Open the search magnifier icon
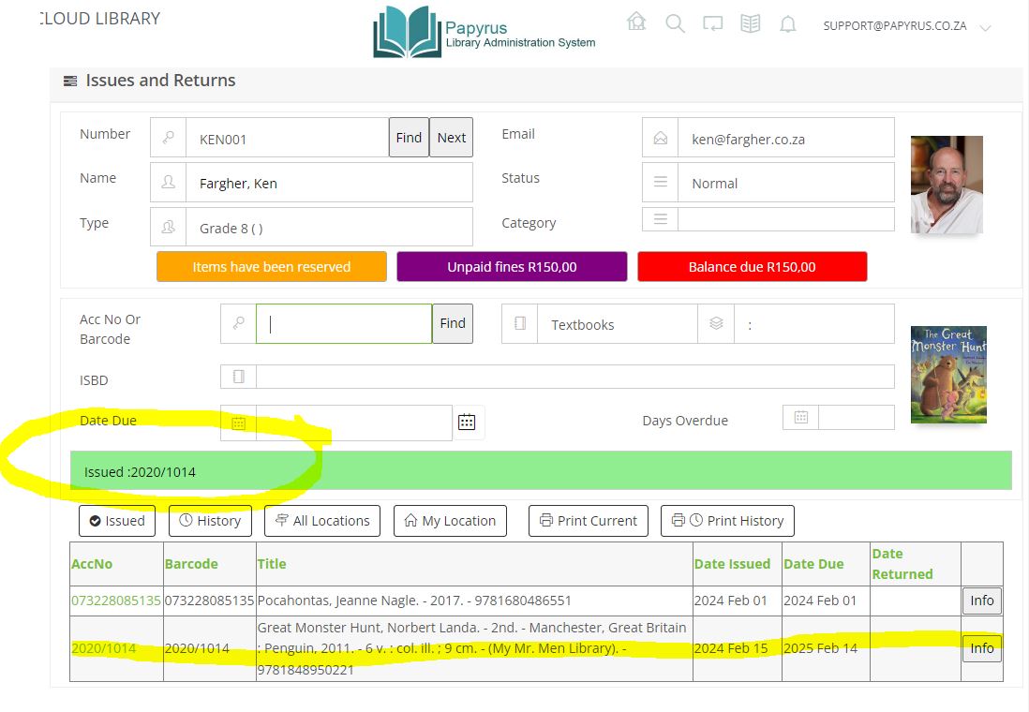The width and height of the screenshot is (1029, 712). point(675,24)
